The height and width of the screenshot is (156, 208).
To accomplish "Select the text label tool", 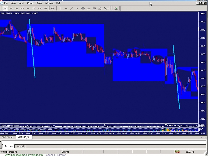I will [x=77, y=9].
